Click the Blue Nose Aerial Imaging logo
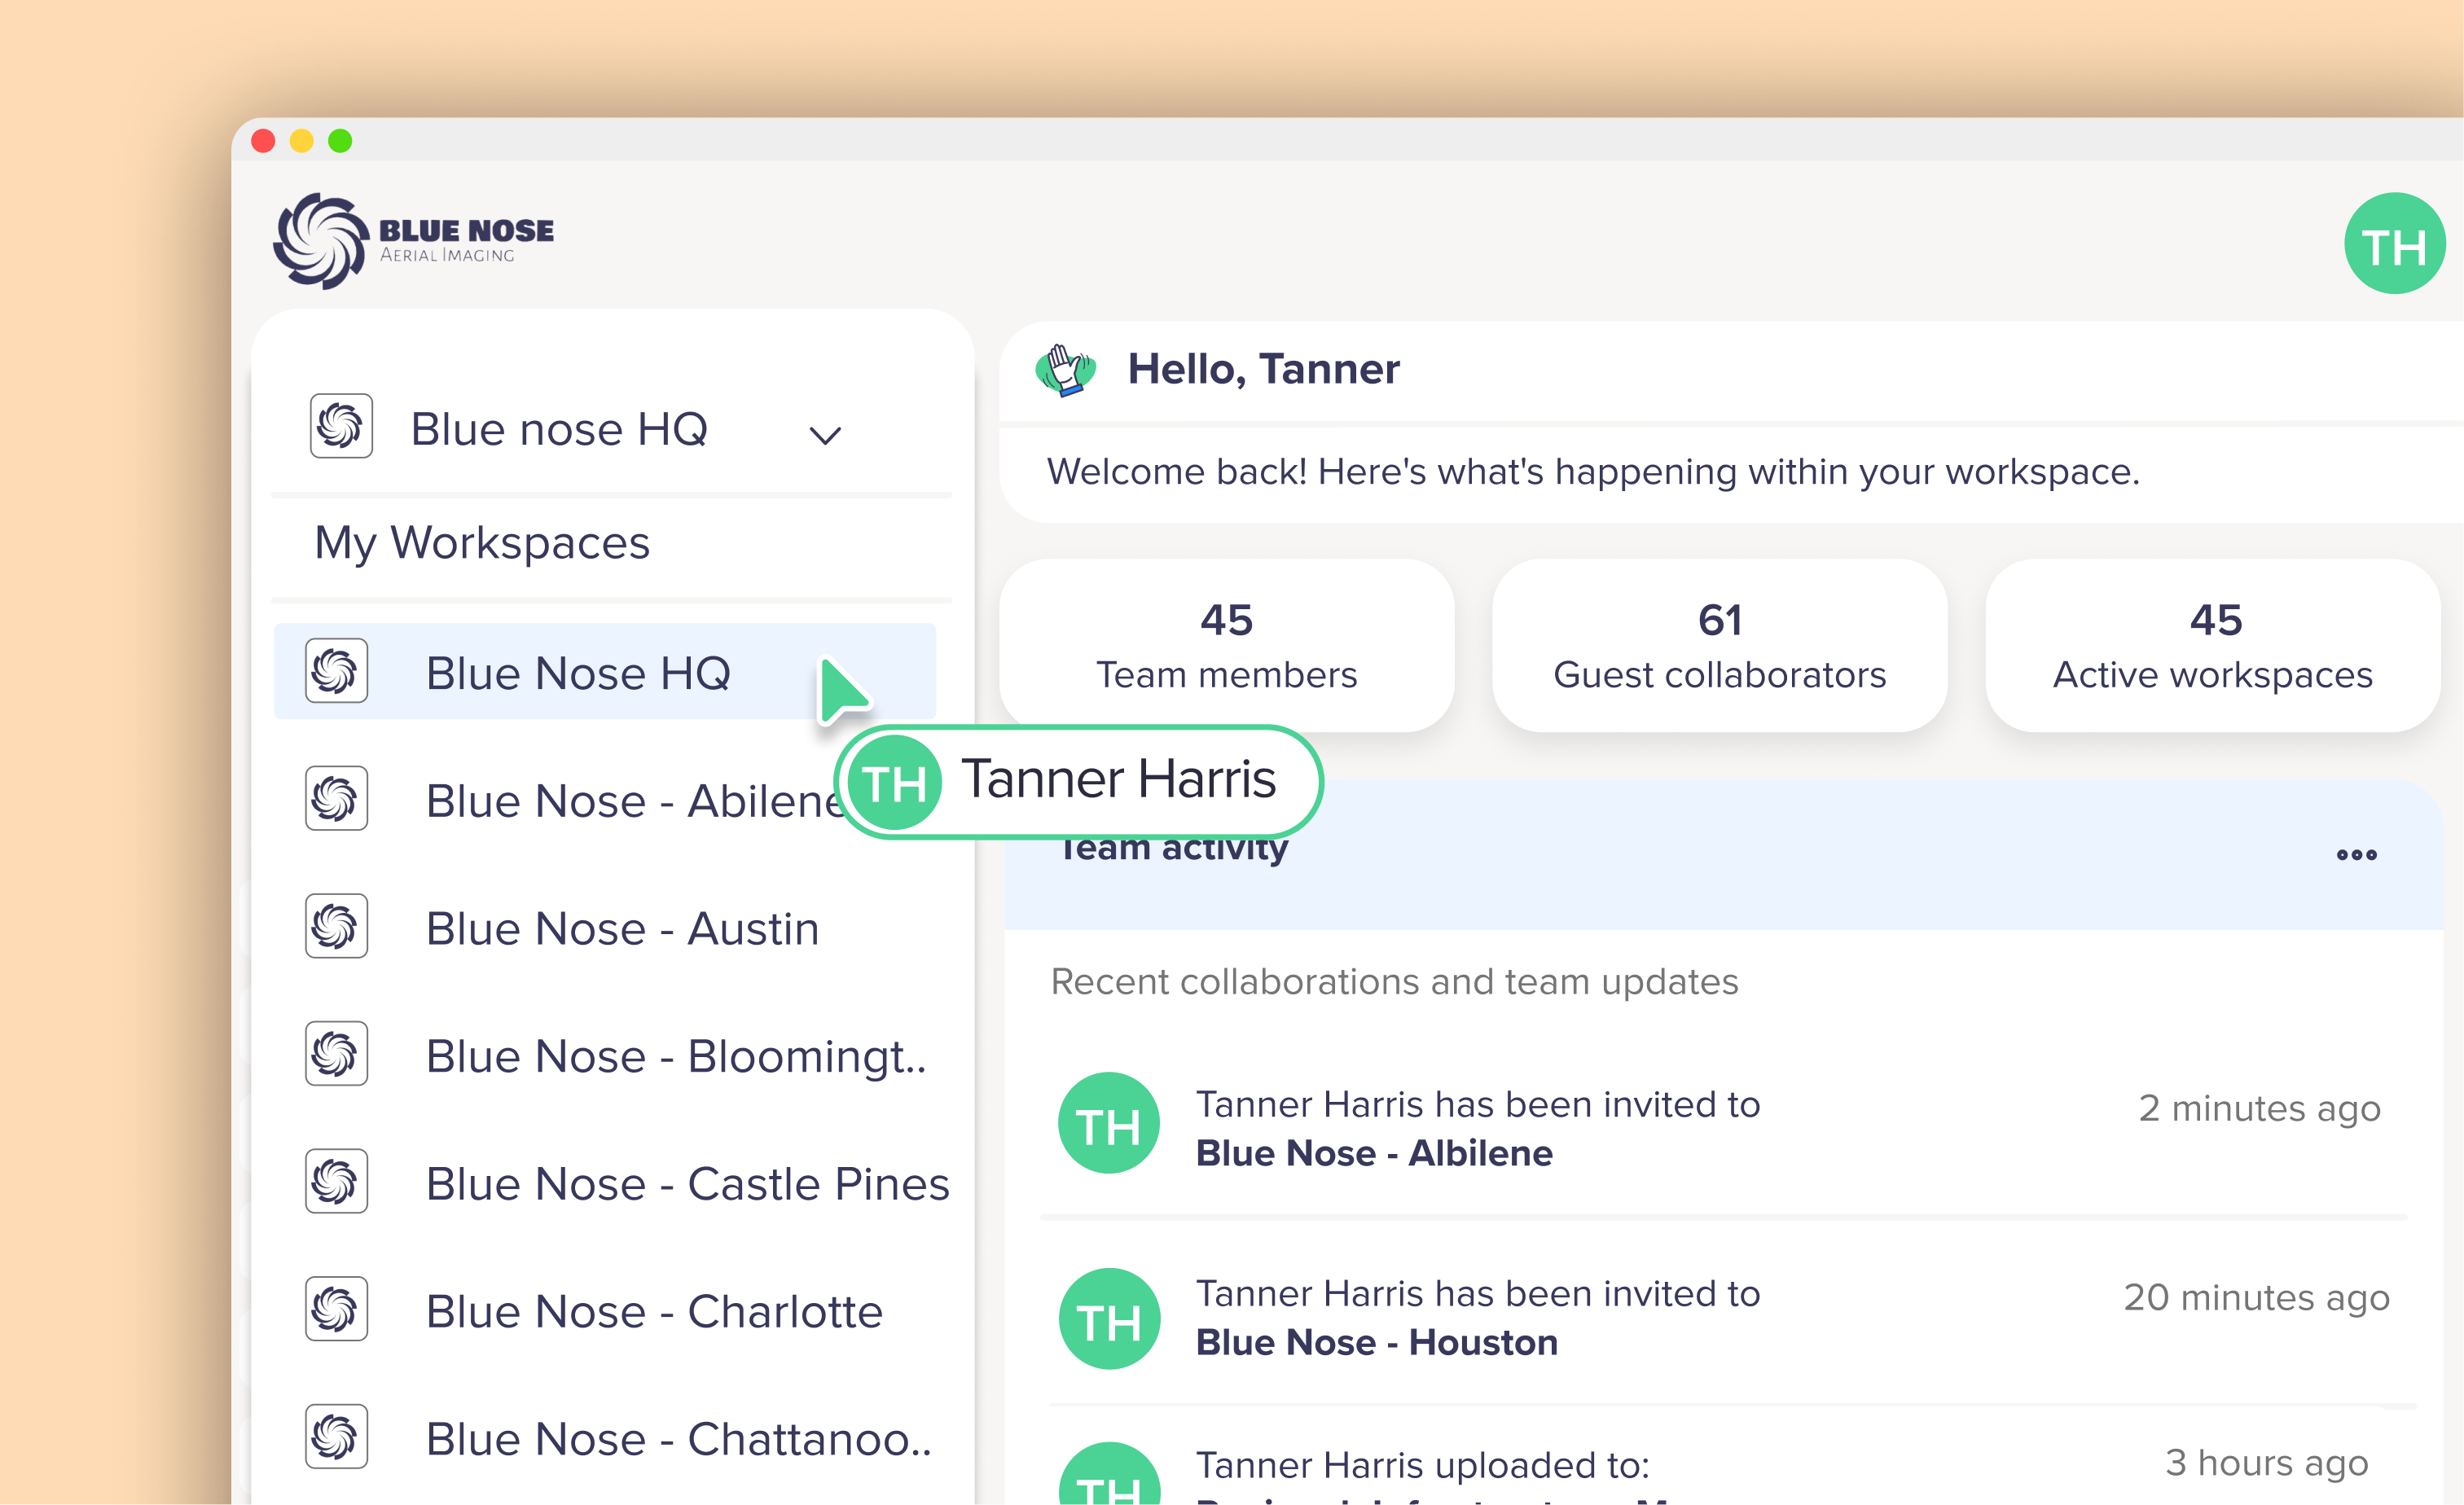This screenshot has height=1505, width=2464. [x=413, y=240]
